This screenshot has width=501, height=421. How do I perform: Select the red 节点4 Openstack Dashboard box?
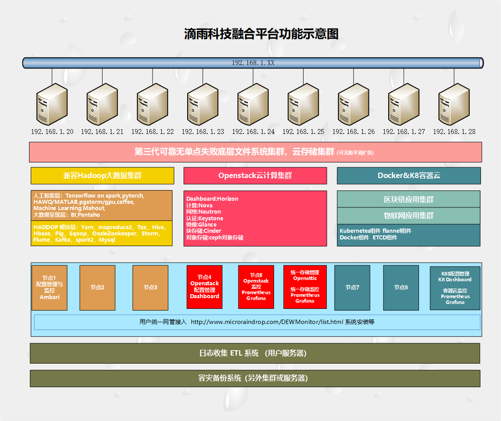click(x=205, y=287)
